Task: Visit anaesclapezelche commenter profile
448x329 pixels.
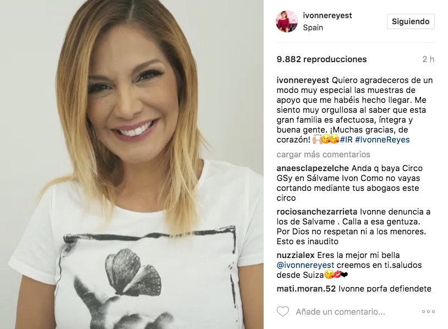Action: click(313, 168)
